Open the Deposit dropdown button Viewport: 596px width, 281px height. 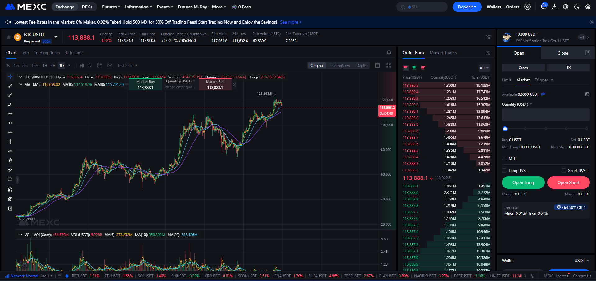coord(467,7)
